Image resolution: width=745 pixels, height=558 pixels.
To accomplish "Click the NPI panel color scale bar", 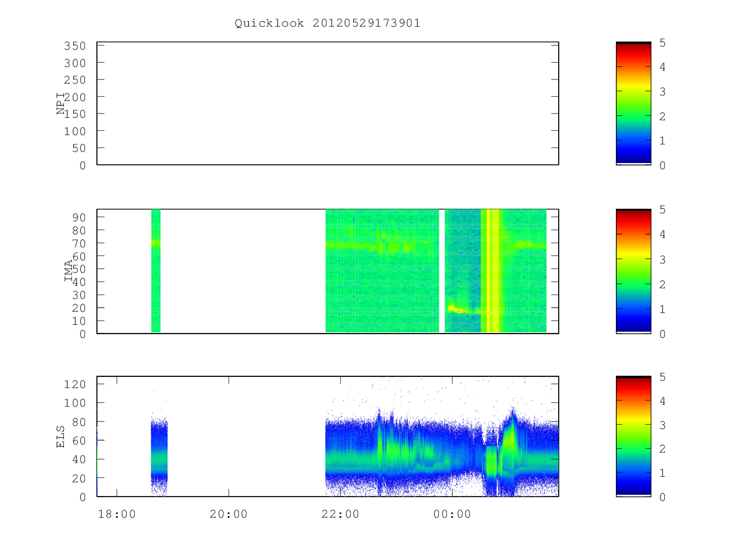I will 633,104.
